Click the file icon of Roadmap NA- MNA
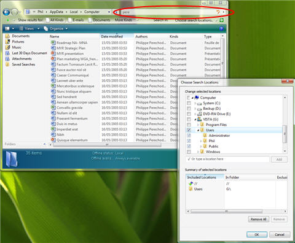Image resolution: width=295 pixels, height=243 pixels. (53, 42)
